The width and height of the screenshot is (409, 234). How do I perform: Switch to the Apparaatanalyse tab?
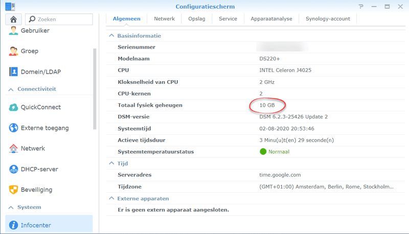pos(271,19)
